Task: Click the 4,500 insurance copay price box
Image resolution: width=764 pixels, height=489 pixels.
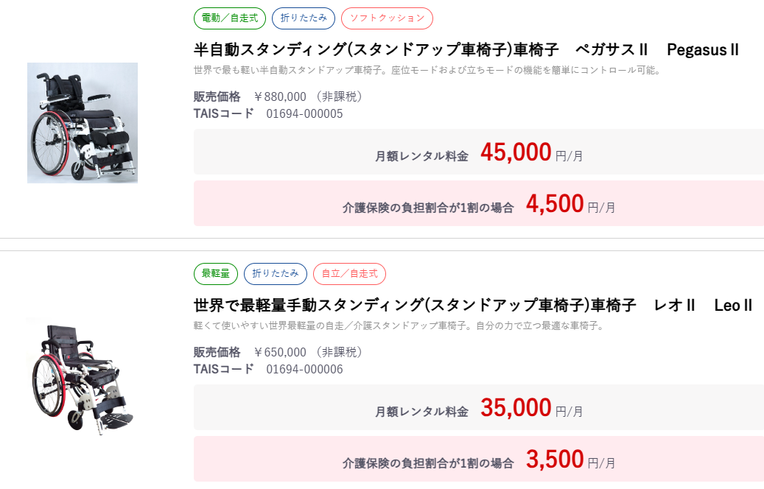Action: pyautogui.click(x=478, y=204)
